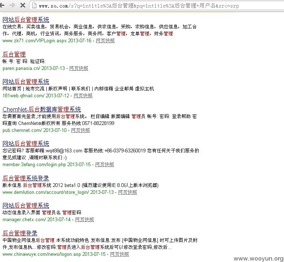Click snippet text 帐 号: 密 码: 验证码:
The width and height of the screenshot is (284, 262).
[24, 61]
